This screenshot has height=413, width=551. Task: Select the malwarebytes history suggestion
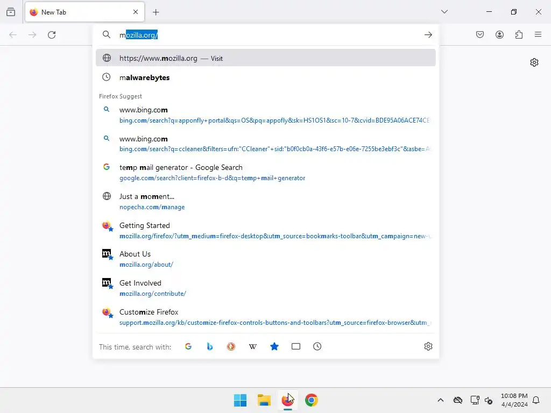pyautogui.click(x=266, y=77)
